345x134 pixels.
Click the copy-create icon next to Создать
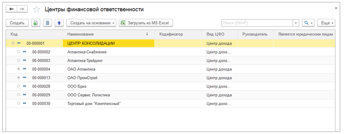(x=36, y=23)
